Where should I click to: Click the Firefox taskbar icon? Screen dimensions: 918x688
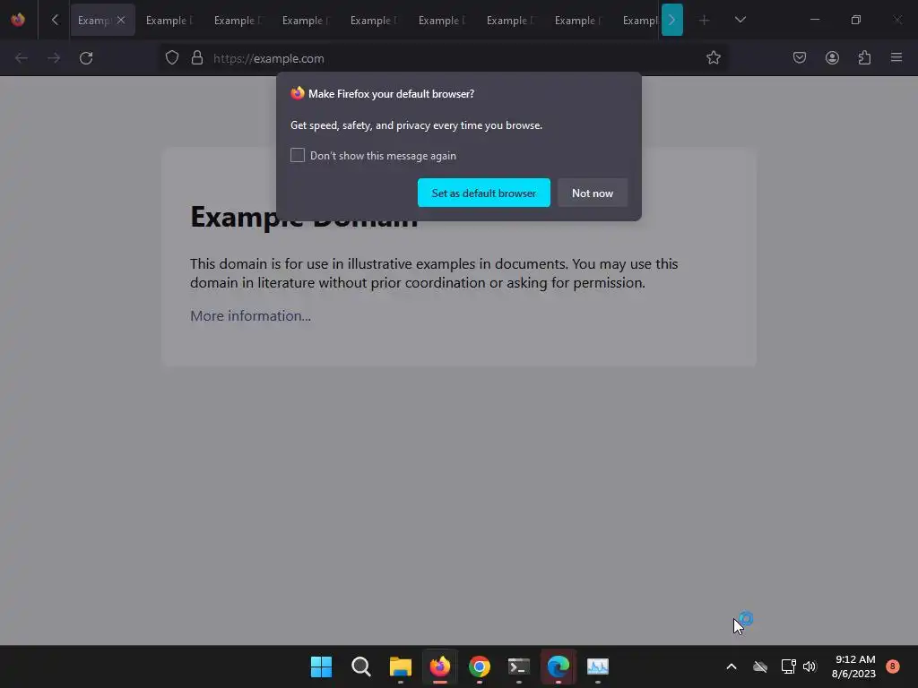point(439,666)
